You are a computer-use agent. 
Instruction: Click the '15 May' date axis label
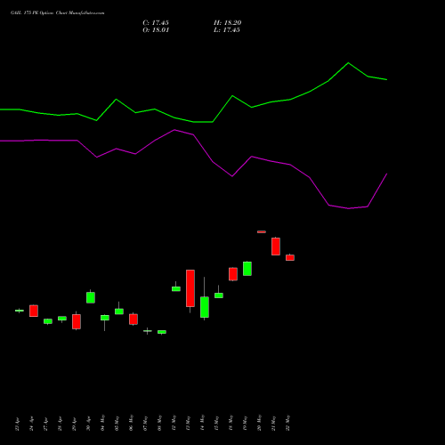point(216,423)
